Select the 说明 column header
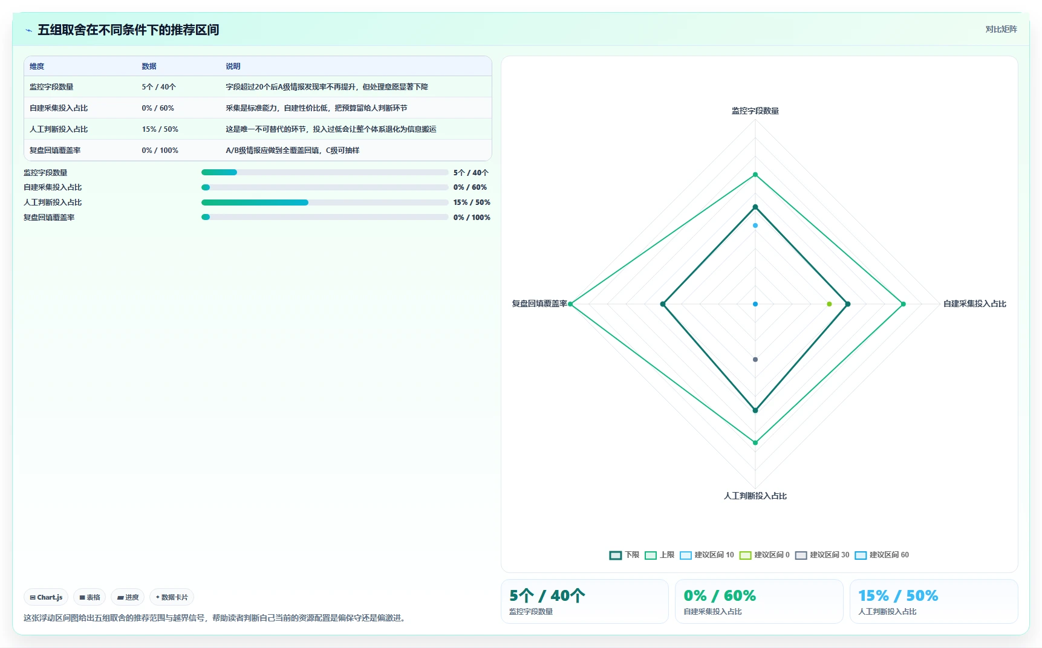The image size is (1042, 648). [x=233, y=66]
